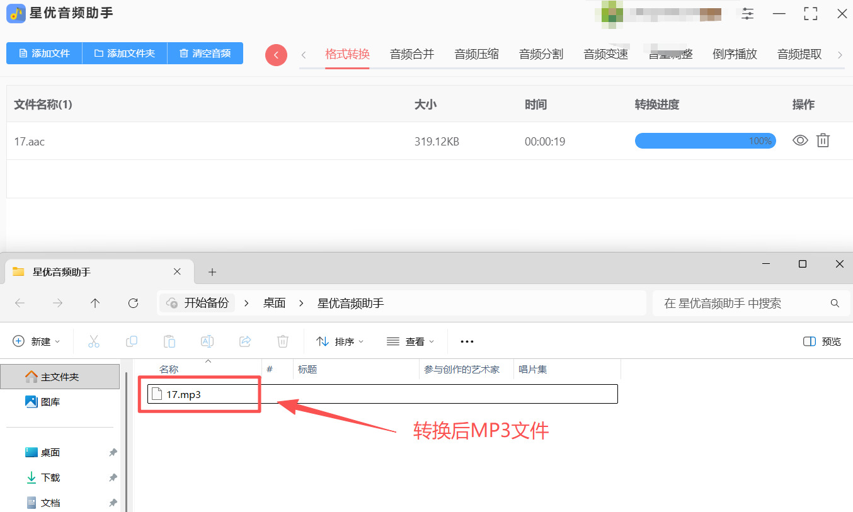Open 主文件夹 in the sidebar
Viewport: 853px width, 512px height.
point(60,377)
